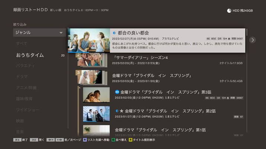Click the サマーダイアリー stacked thumbnail
This screenshot has height=149, width=266.
click(92, 60)
